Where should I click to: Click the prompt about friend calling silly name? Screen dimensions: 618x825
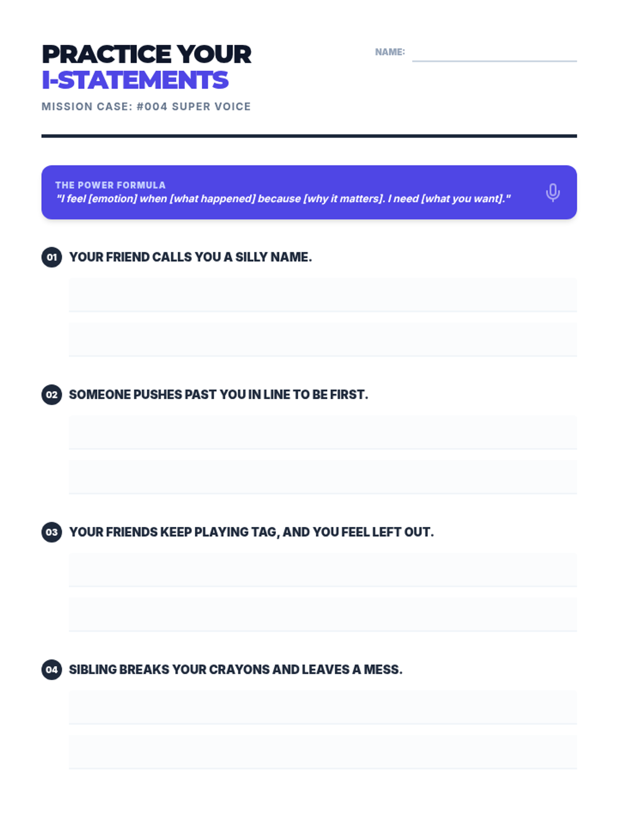191,257
